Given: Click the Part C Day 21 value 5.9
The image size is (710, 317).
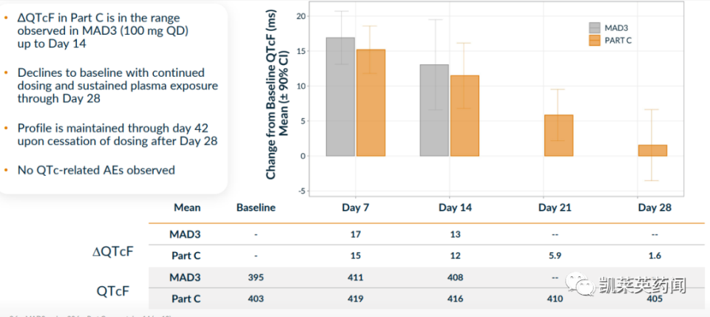Looking at the screenshot, I should [x=555, y=256].
